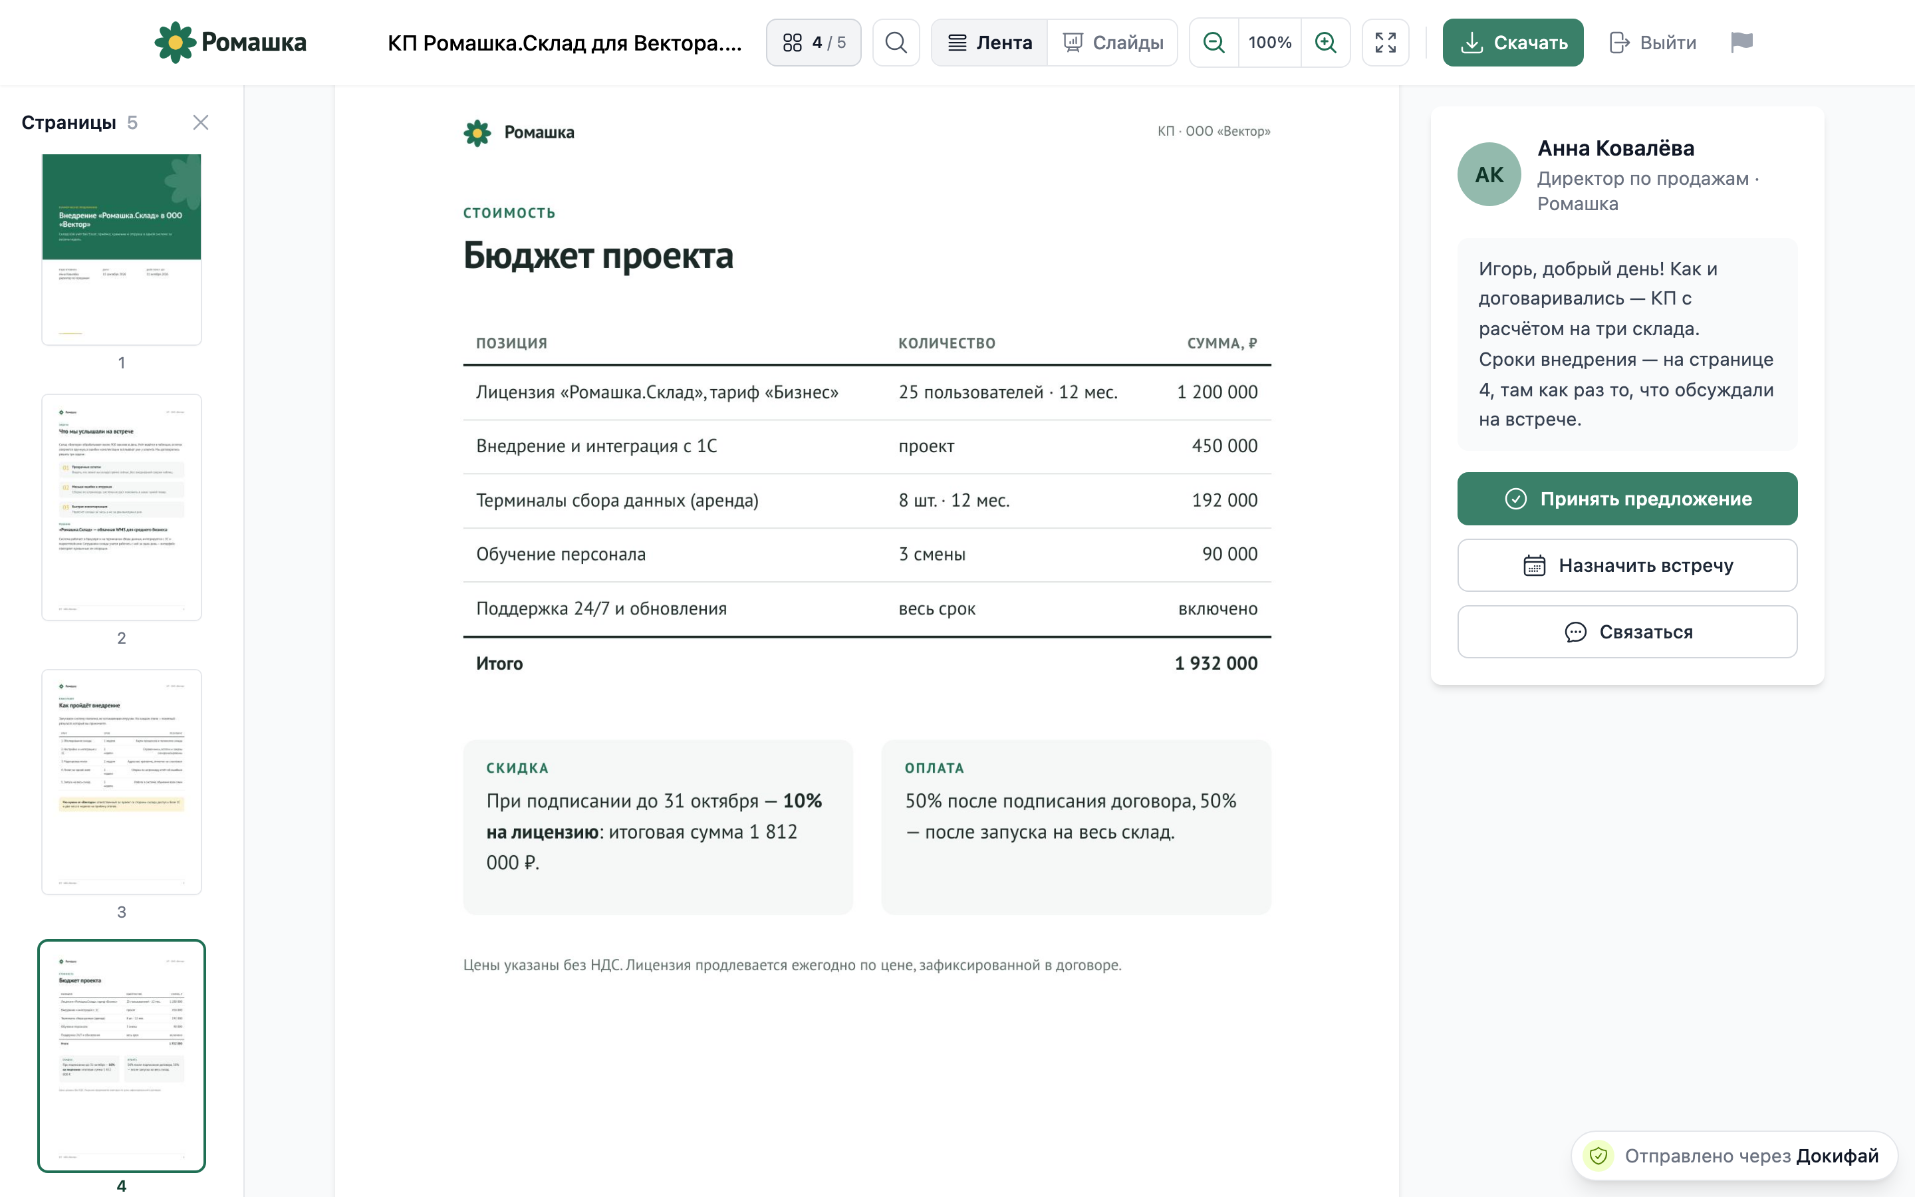The height and width of the screenshot is (1197, 1915).
Task: Schedule meeting via Назначить встречу
Action: coord(1628,565)
